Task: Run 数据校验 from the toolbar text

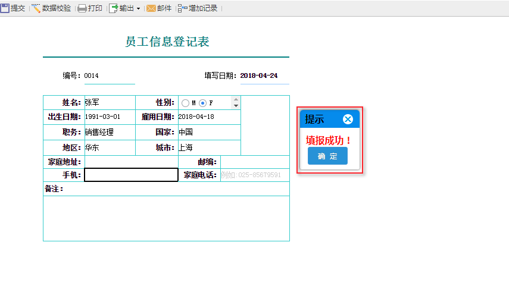Action: (57, 8)
